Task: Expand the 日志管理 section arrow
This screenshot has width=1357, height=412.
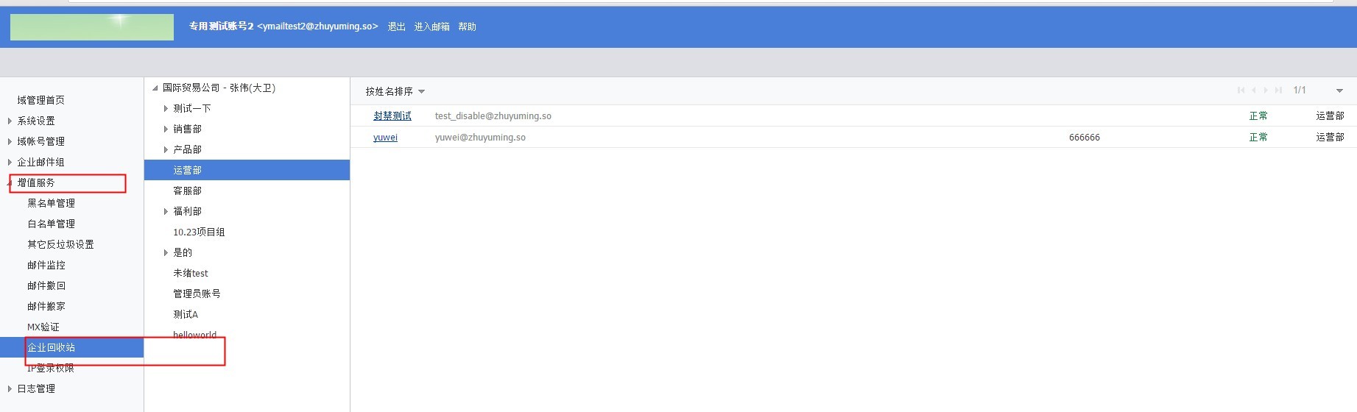Action: click(x=10, y=388)
